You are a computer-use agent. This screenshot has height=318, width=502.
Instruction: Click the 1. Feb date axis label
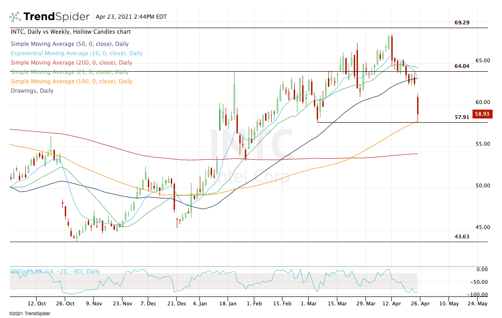[x=254, y=303]
